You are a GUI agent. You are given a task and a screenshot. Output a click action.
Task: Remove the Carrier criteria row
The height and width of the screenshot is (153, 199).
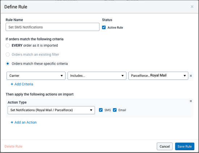pos(191,76)
